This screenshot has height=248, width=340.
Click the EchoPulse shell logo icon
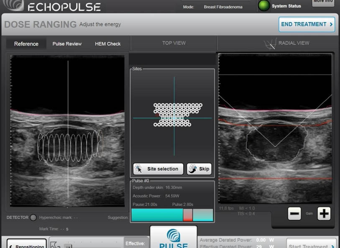pos(13,5)
